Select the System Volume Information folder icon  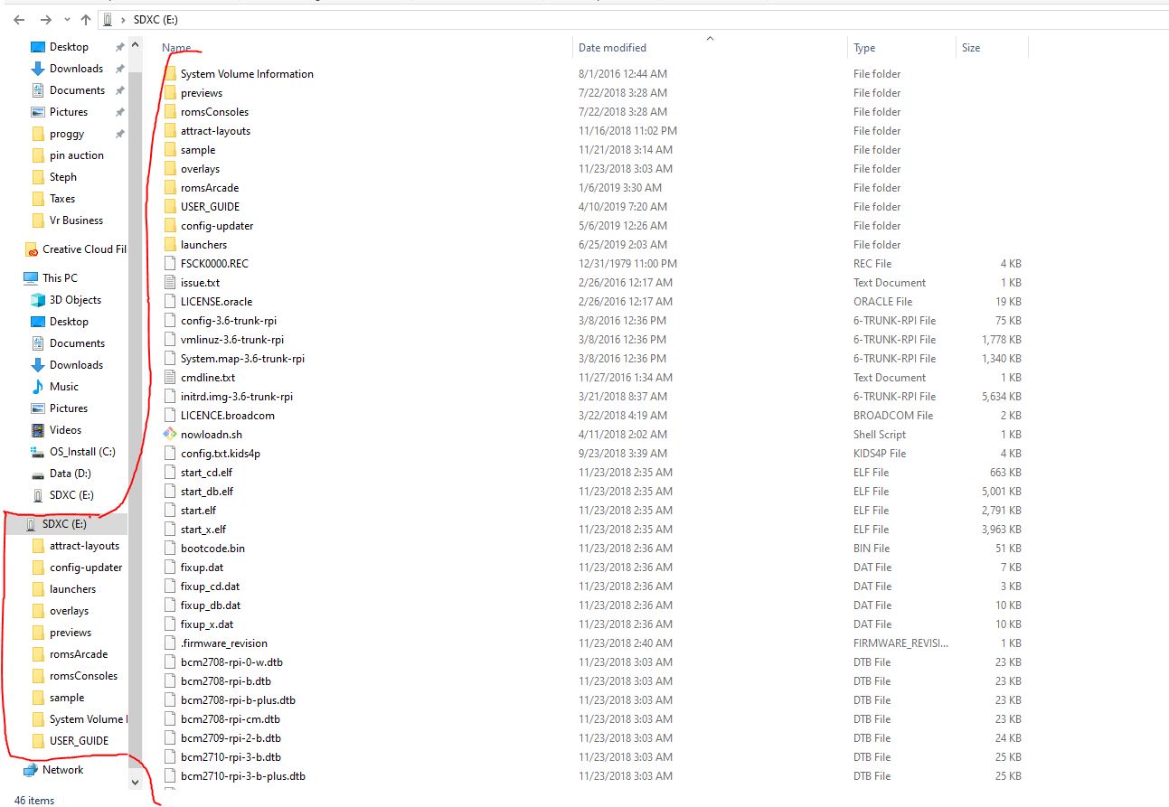pos(171,74)
